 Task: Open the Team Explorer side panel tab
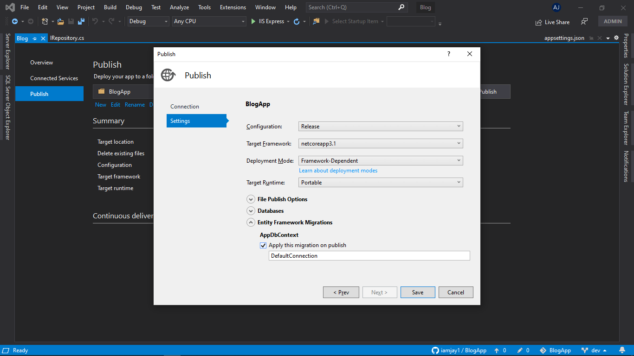(626, 128)
